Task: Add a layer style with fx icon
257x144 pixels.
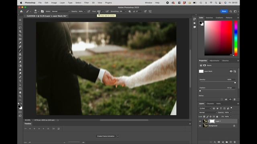Action: pyautogui.click(x=215, y=142)
